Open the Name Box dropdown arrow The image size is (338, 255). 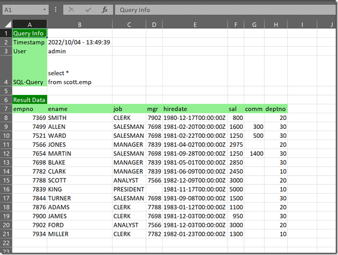pos(44,10)
